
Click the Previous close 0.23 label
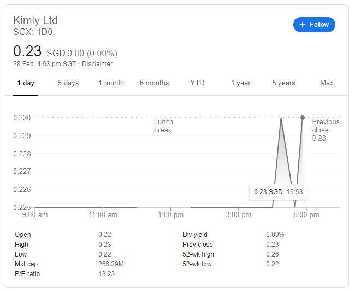pyautogui.click(x=326, y=130)
